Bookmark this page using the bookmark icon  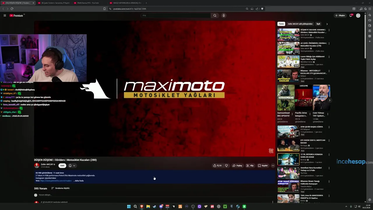pyautogui.click(x=104, y=9)
